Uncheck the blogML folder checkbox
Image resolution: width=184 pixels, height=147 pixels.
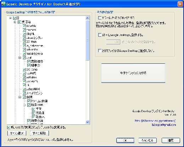(24, 34)
